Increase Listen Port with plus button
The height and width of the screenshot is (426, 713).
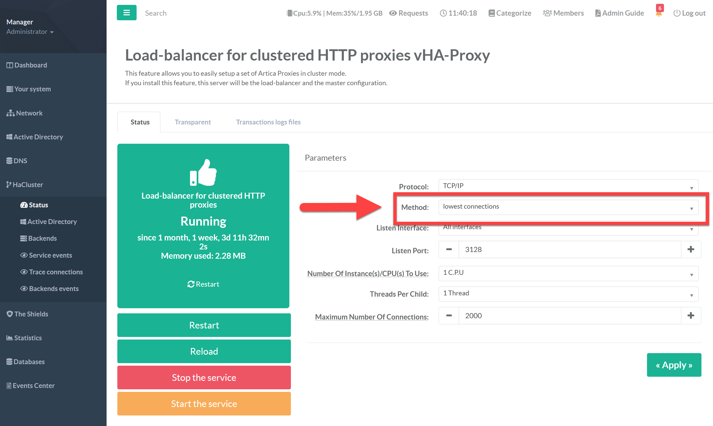pyautogui.click(x=691, y=249)
